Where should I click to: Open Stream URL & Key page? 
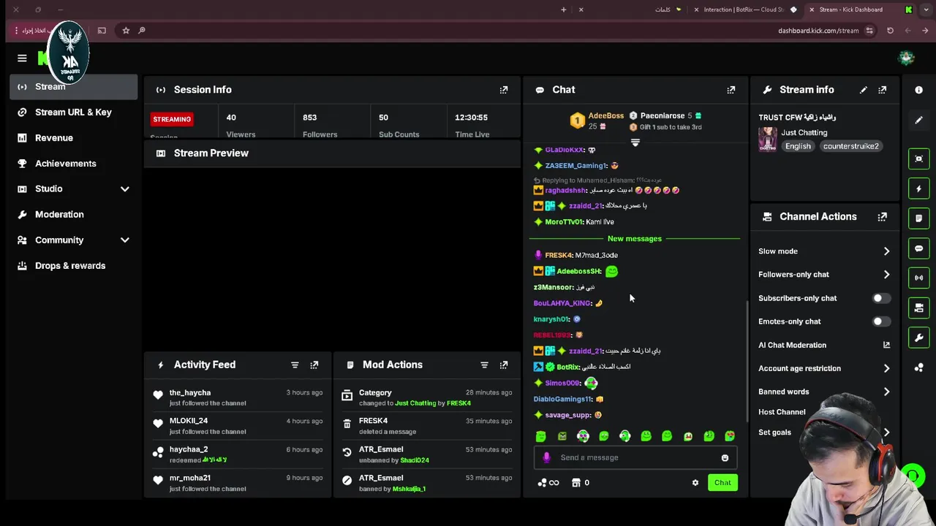click(x=74, y=113)
